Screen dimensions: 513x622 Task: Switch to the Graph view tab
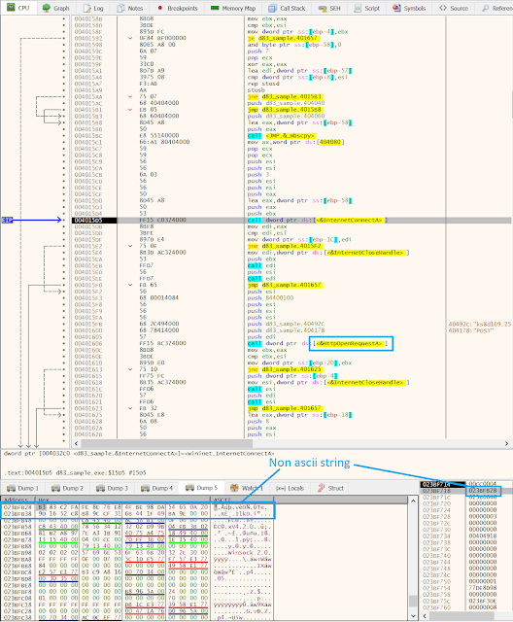coord(55,8)
